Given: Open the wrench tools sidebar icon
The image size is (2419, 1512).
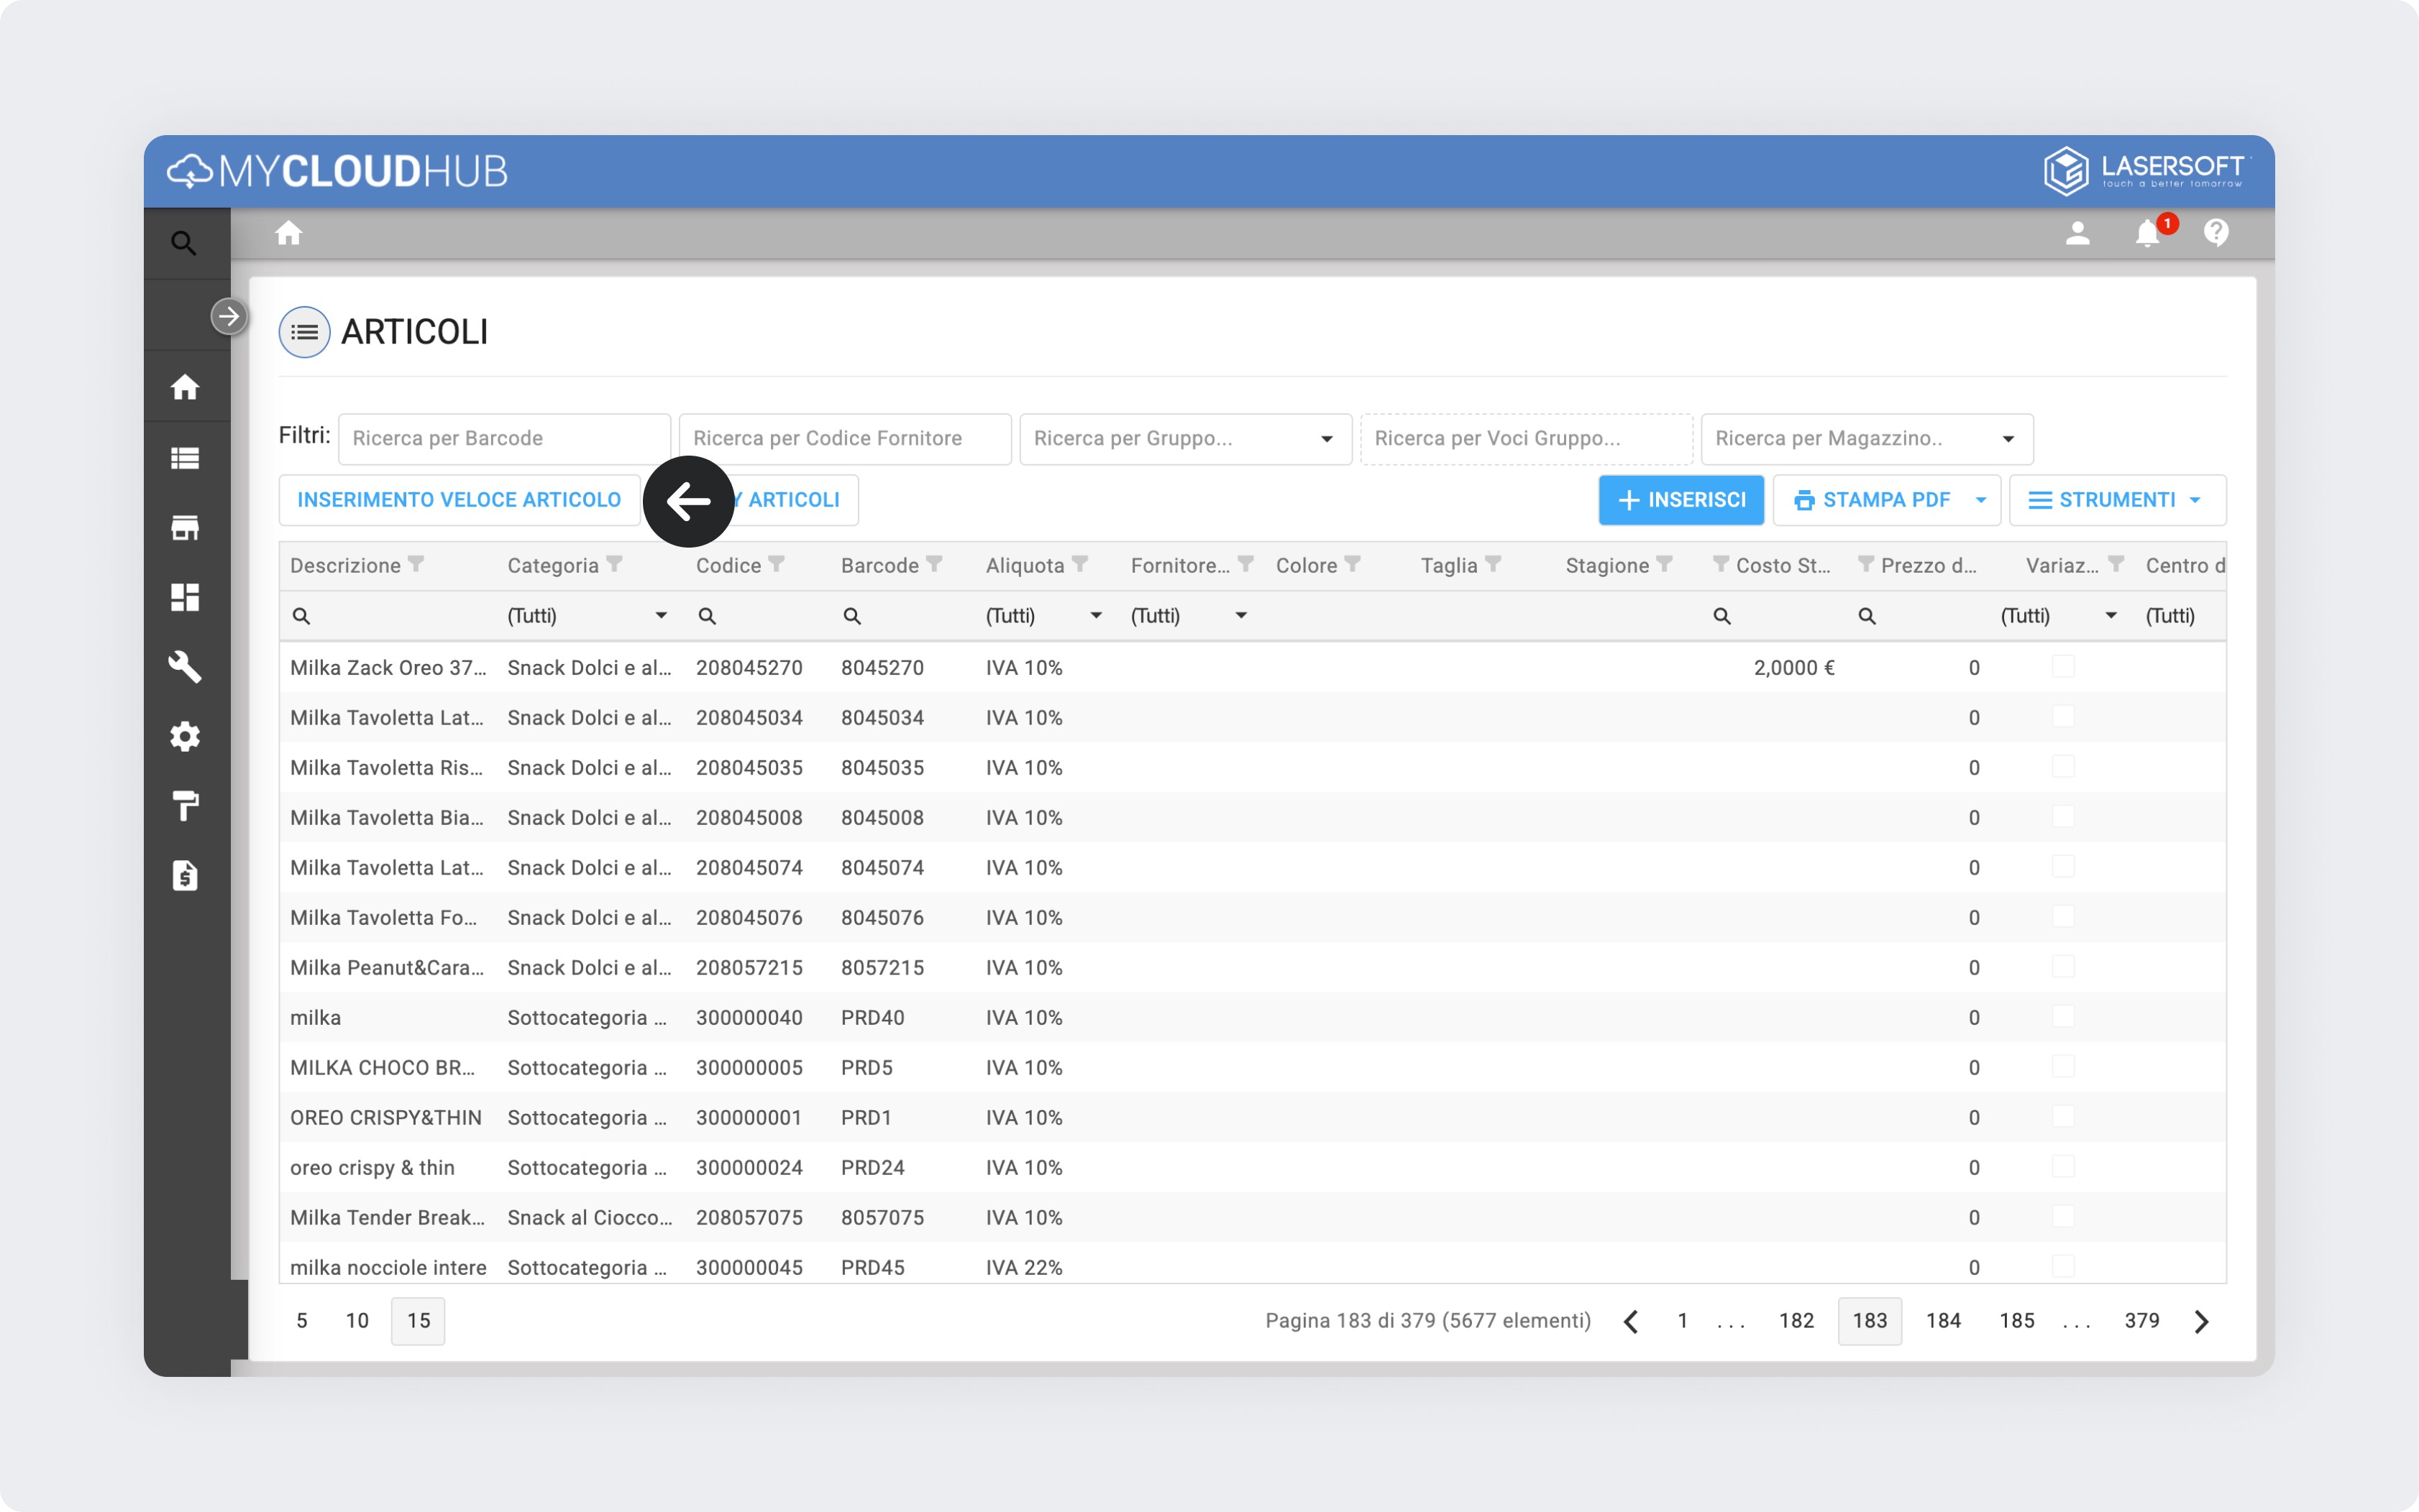Looking at the screenshot, I should [x=185, y=667].
